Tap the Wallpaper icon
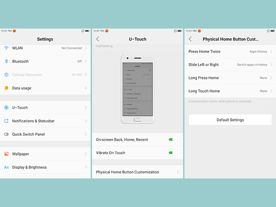Screen dimensions: 276x207 pyautogui.click(x=6, y=154)
